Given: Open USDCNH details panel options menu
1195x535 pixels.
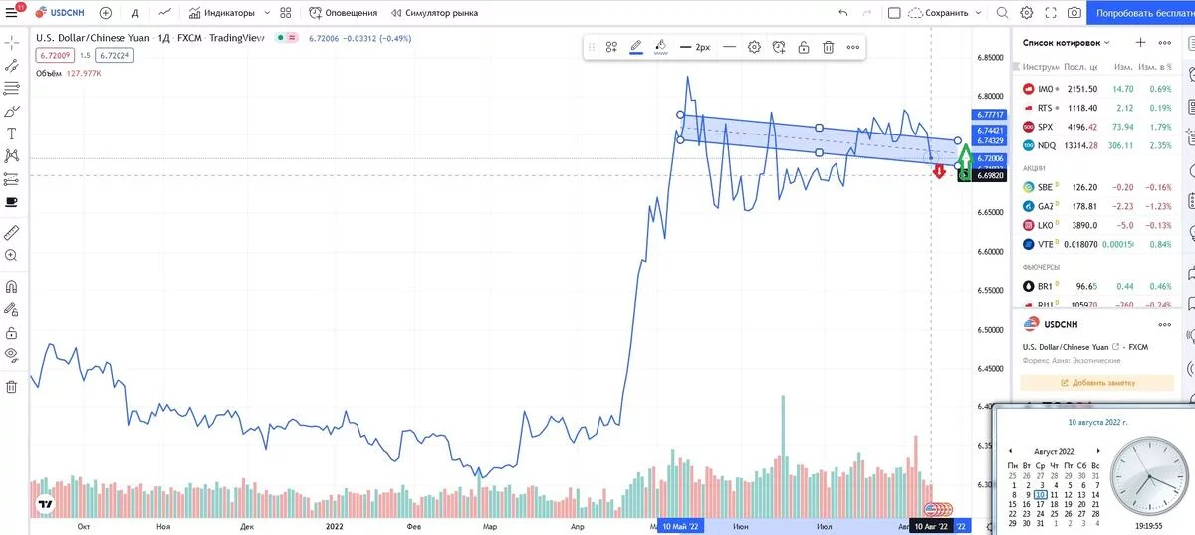Looking at the screenshot, I should click(x=1165, y=324).
